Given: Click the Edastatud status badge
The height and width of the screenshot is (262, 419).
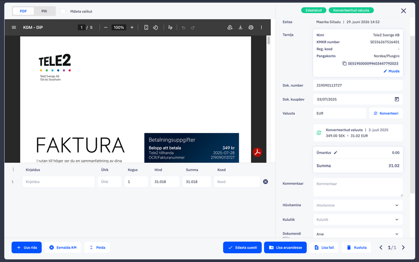Looking at the screenshot, I should pos(314,10).
